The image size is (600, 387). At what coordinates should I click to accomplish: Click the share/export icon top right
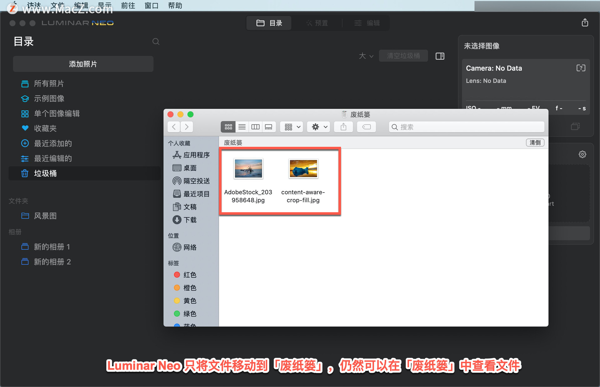(585, 23)
